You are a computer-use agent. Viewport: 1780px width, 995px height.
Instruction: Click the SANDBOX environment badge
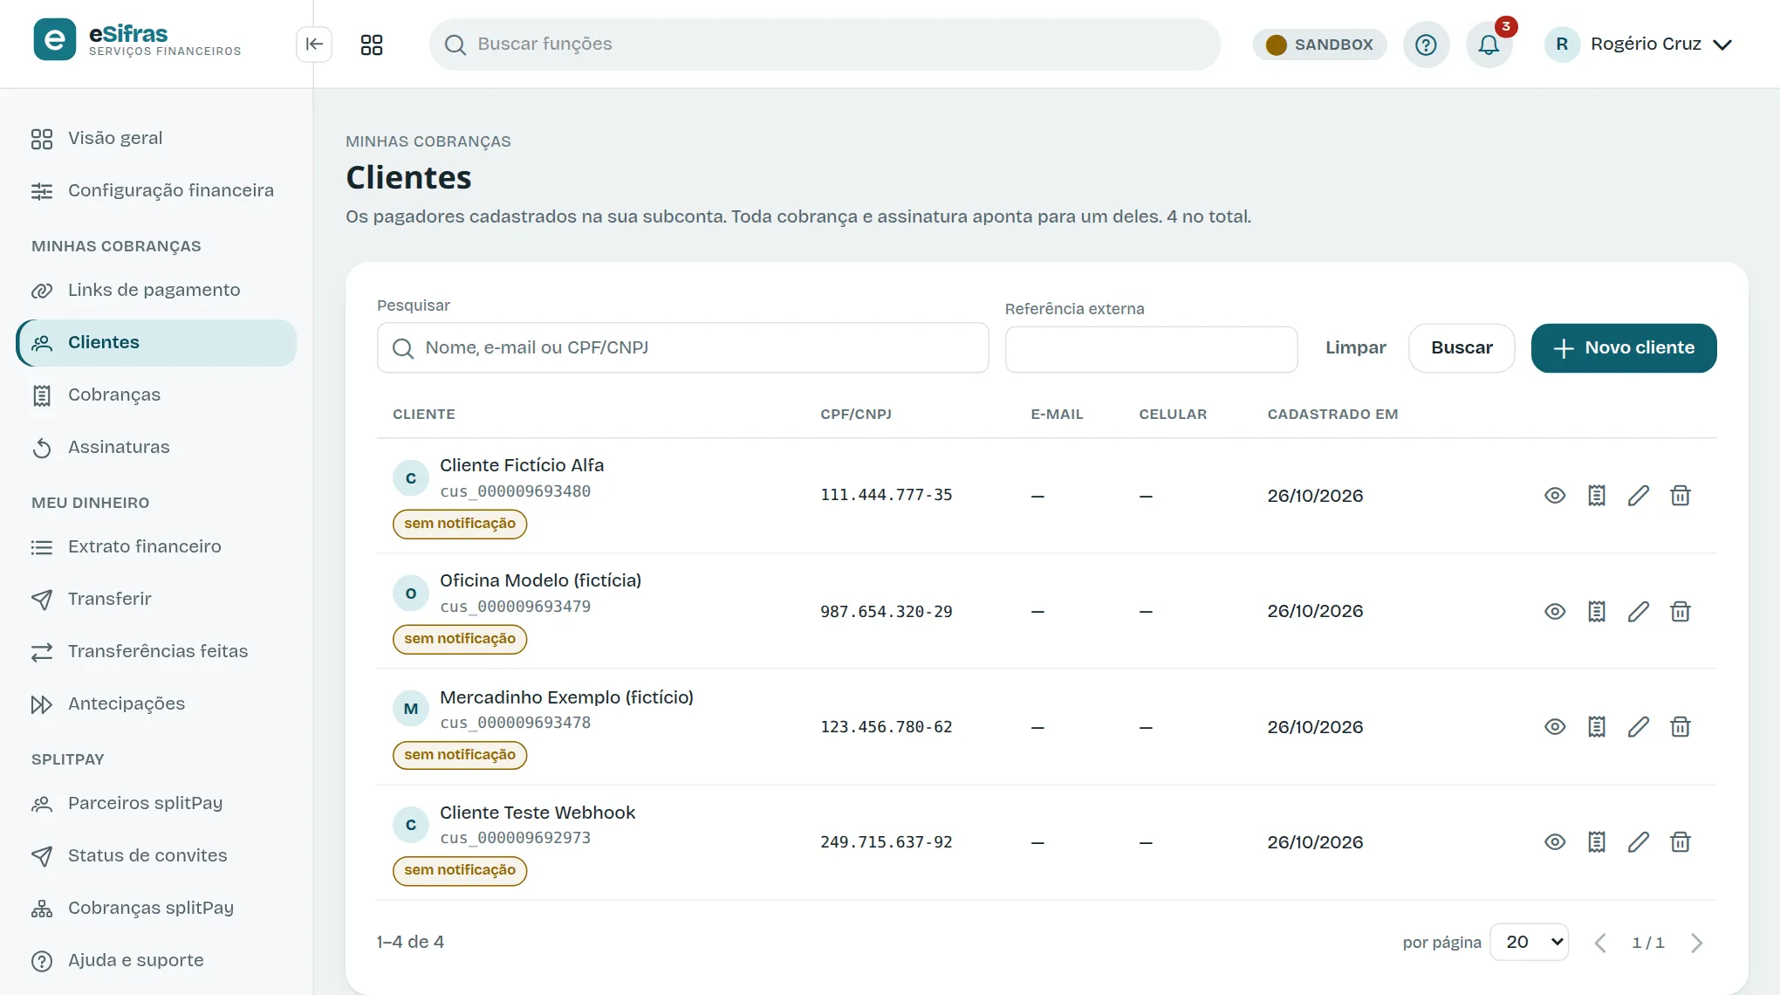pyautogui.click(x=1319, y=45)
